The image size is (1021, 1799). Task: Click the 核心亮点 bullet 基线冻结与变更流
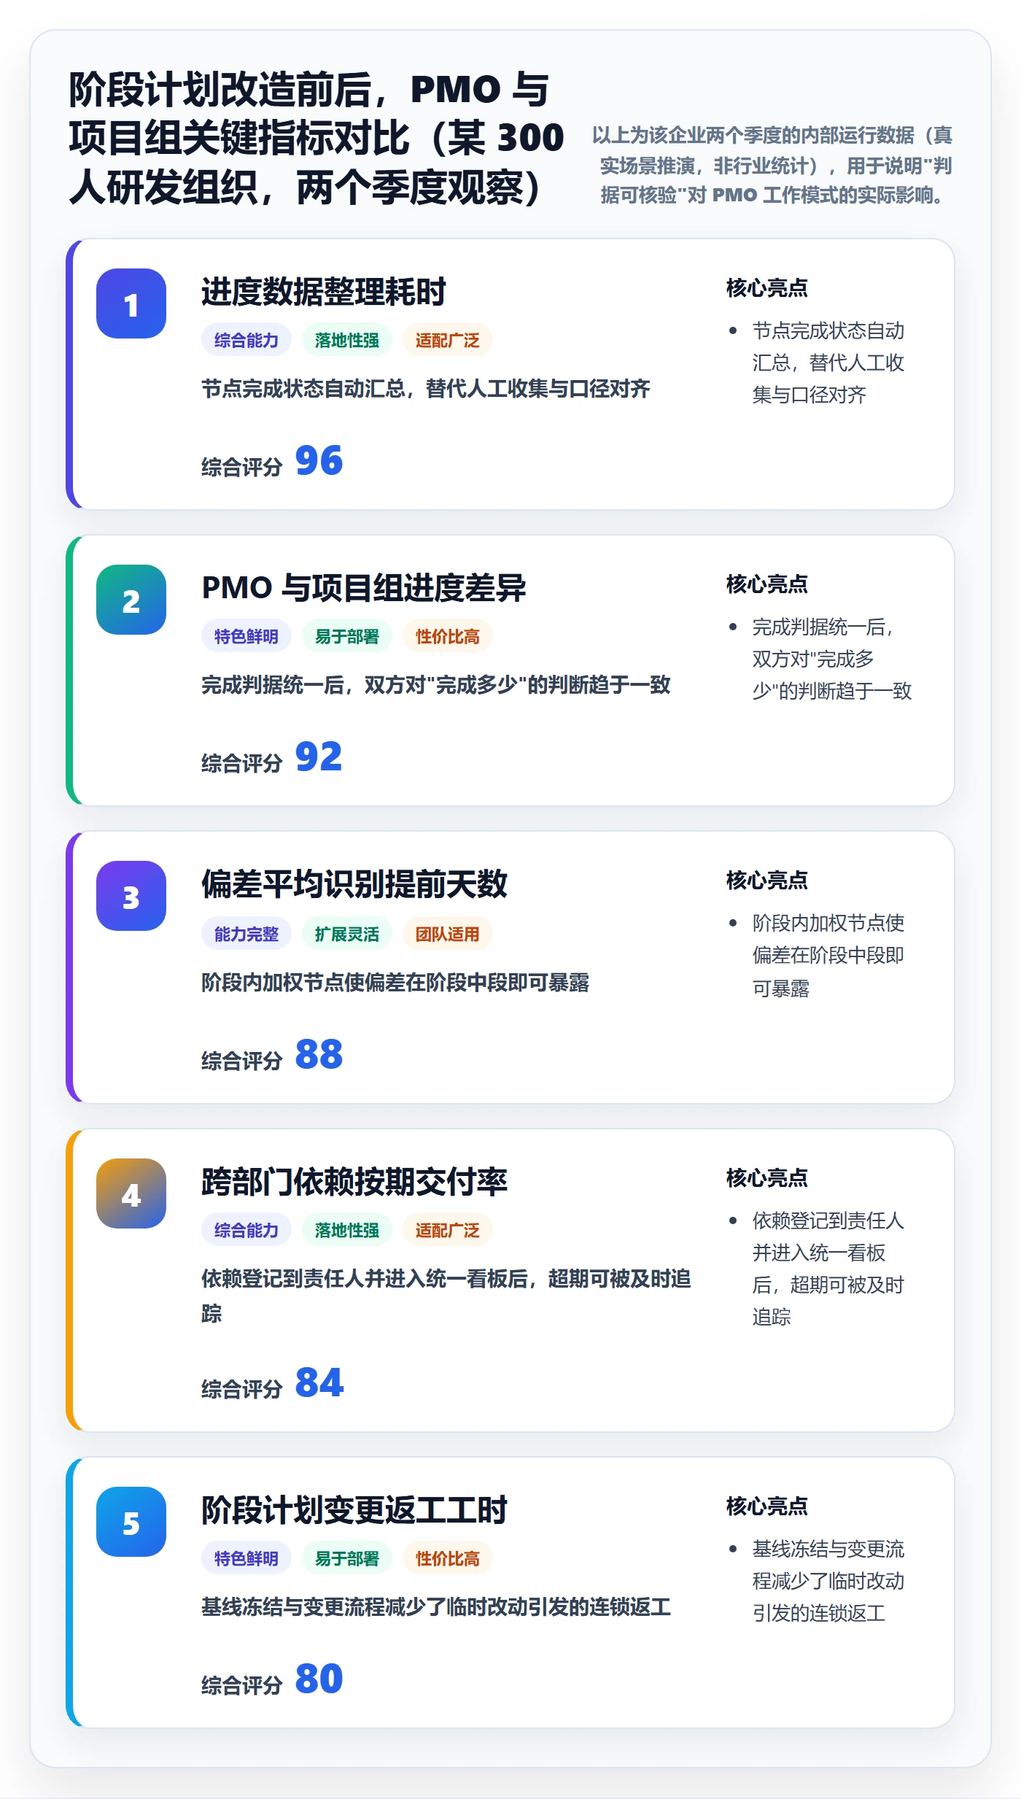[x=828, y=1581]
